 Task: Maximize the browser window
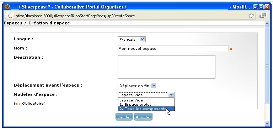(261, 7)
